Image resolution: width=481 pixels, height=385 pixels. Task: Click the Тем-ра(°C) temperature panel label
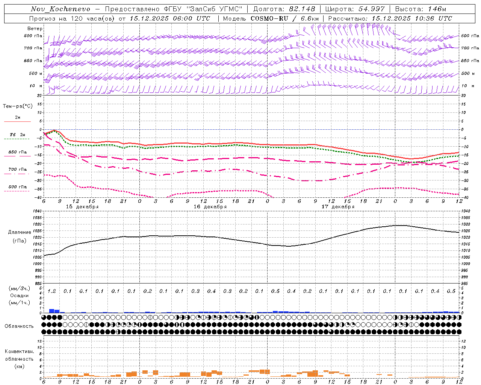(18, 106)
